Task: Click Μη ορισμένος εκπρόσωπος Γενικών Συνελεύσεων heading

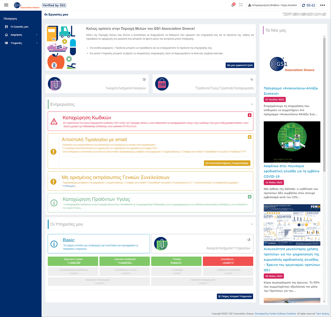Action: (x=115, y=177)
